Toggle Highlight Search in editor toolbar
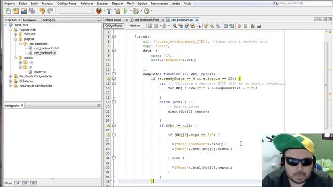The width and height of the screenshot is (333, 187). pyautogui.click(x=193, y=26)
